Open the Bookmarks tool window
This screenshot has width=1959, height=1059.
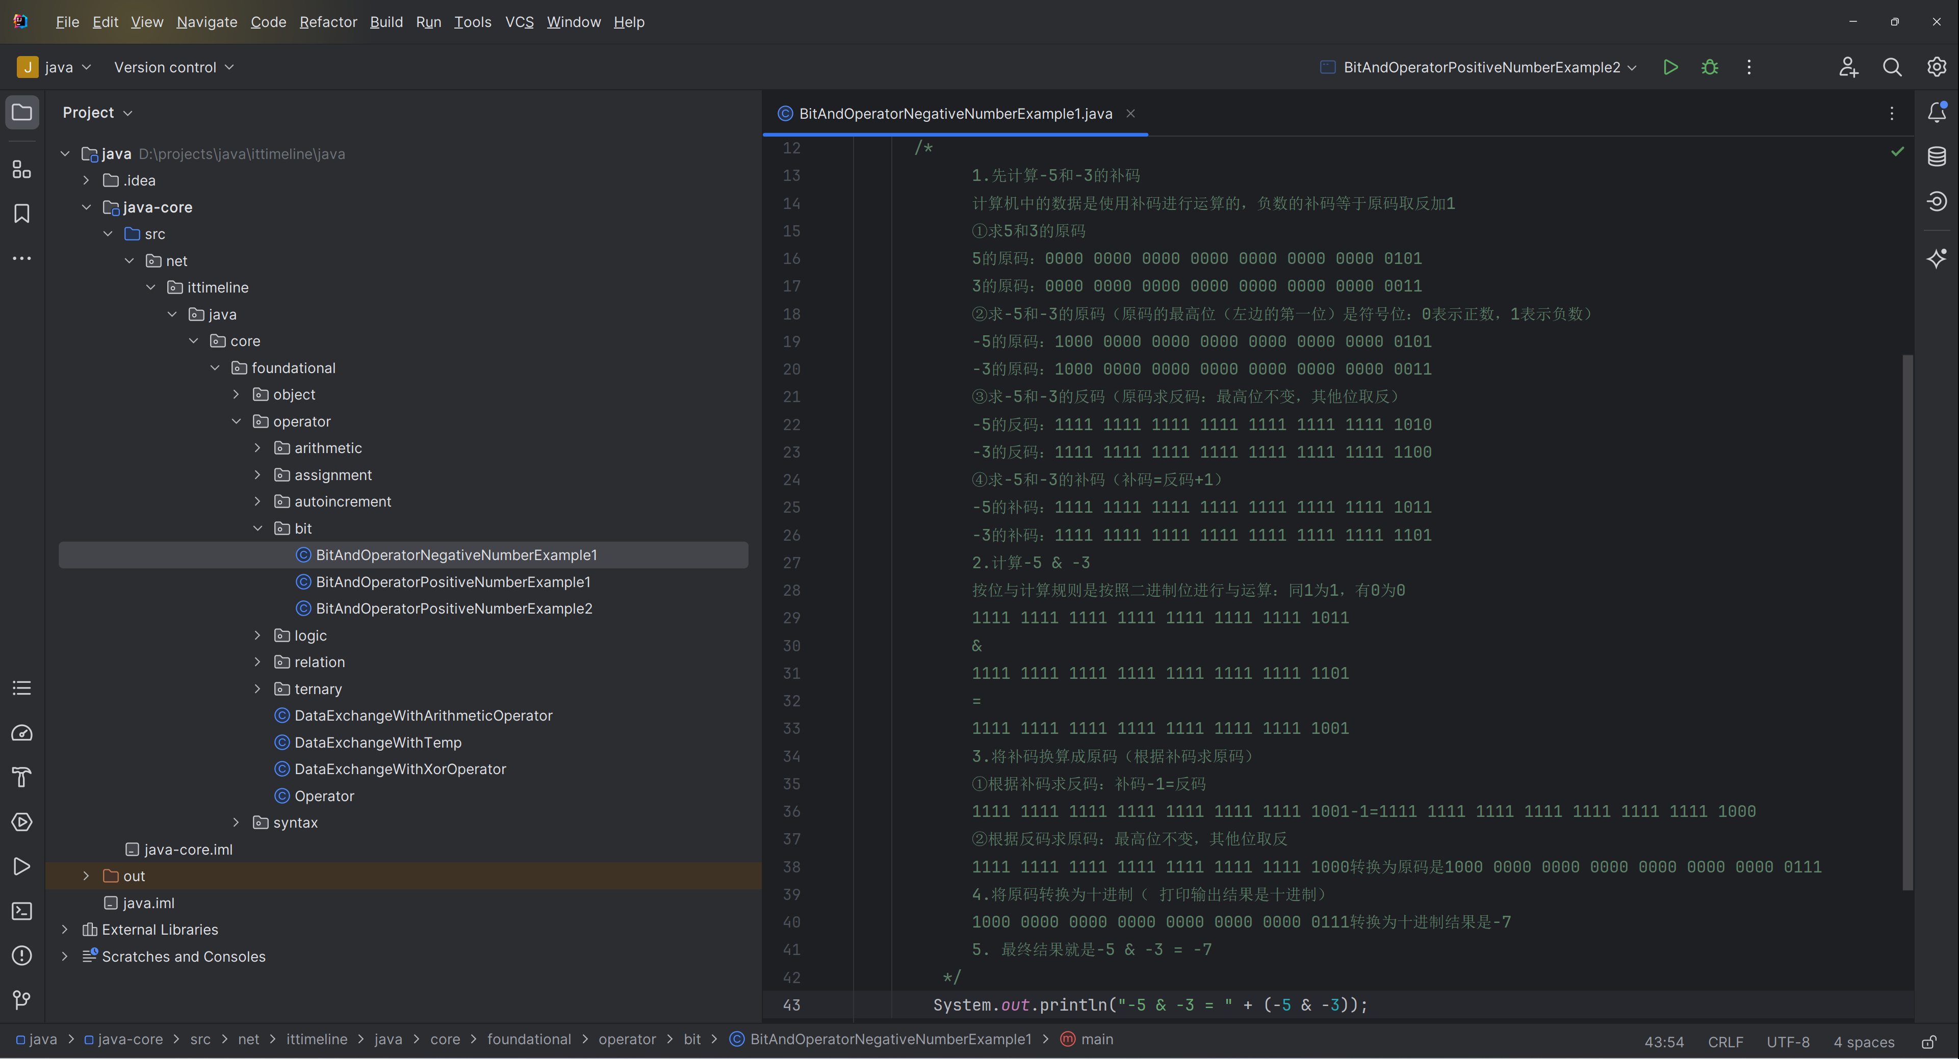(22, 214)
